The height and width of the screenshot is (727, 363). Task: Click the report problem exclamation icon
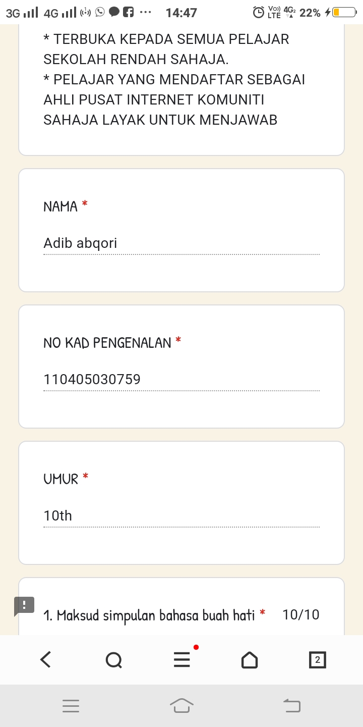pos(24,605)
